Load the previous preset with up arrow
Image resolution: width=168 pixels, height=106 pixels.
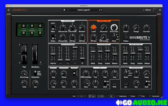coord(100,10)
